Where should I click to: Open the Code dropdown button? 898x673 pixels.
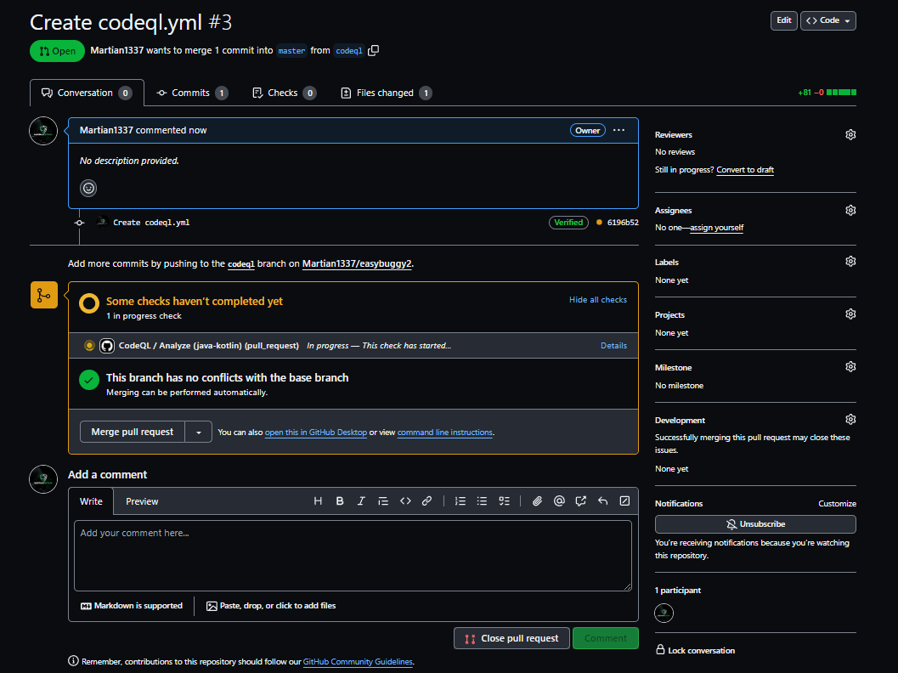point(827,20)
